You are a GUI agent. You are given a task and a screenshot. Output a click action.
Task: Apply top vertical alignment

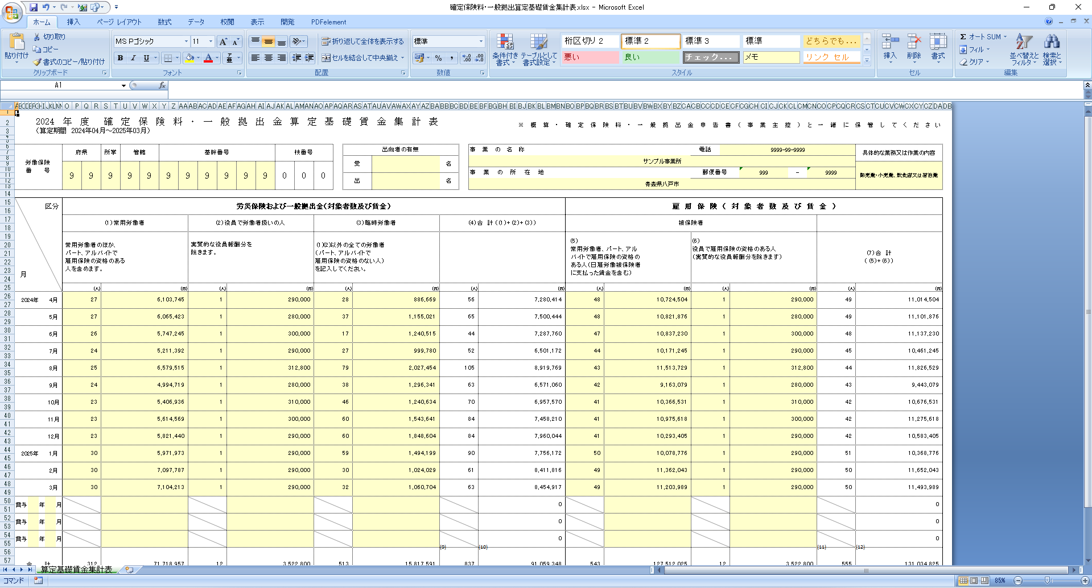[x=256, y=42]
